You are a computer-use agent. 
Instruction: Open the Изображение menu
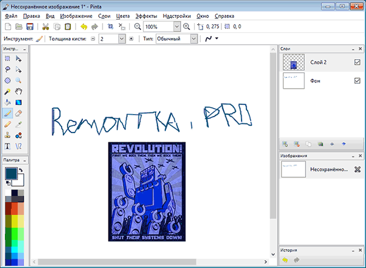(76, 16)
